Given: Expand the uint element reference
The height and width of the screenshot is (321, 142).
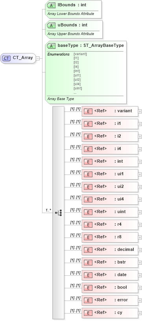Looking at the screenshot, I should click(x=140, y=212).
